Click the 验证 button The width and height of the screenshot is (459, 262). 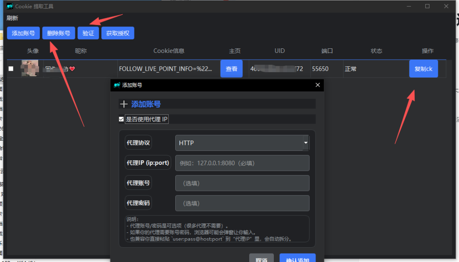[88, 33]
